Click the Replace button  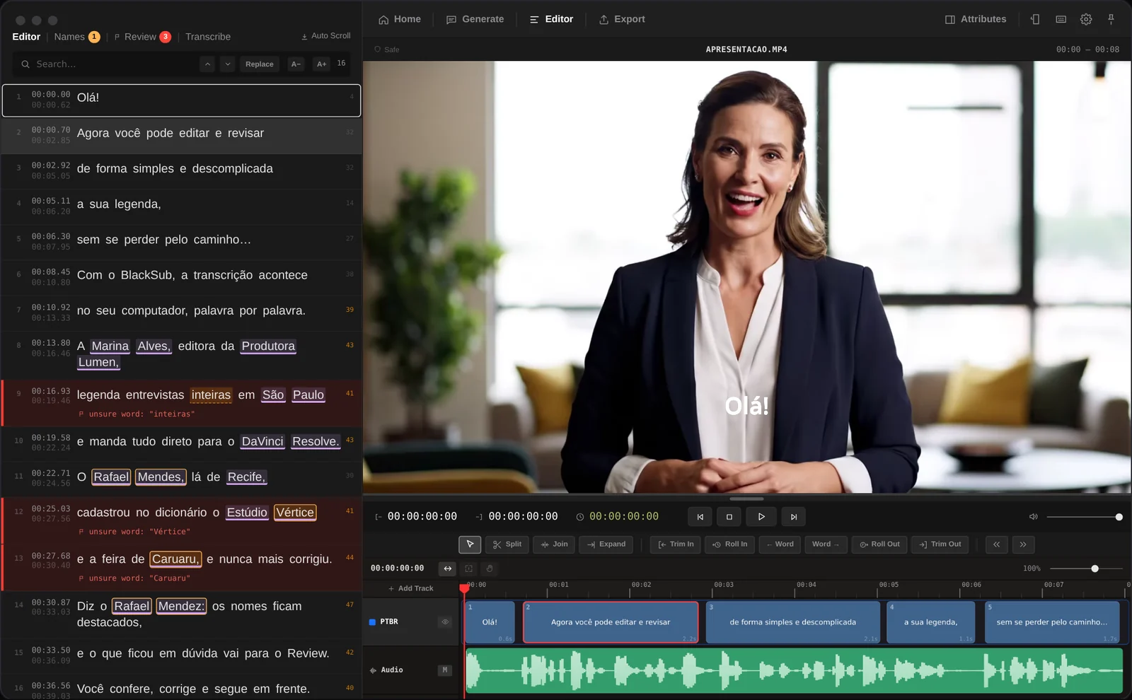click(260, 64)
